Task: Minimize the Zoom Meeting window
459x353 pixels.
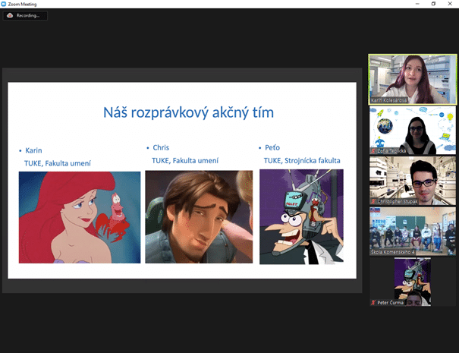Action: [x=417, y=4]
